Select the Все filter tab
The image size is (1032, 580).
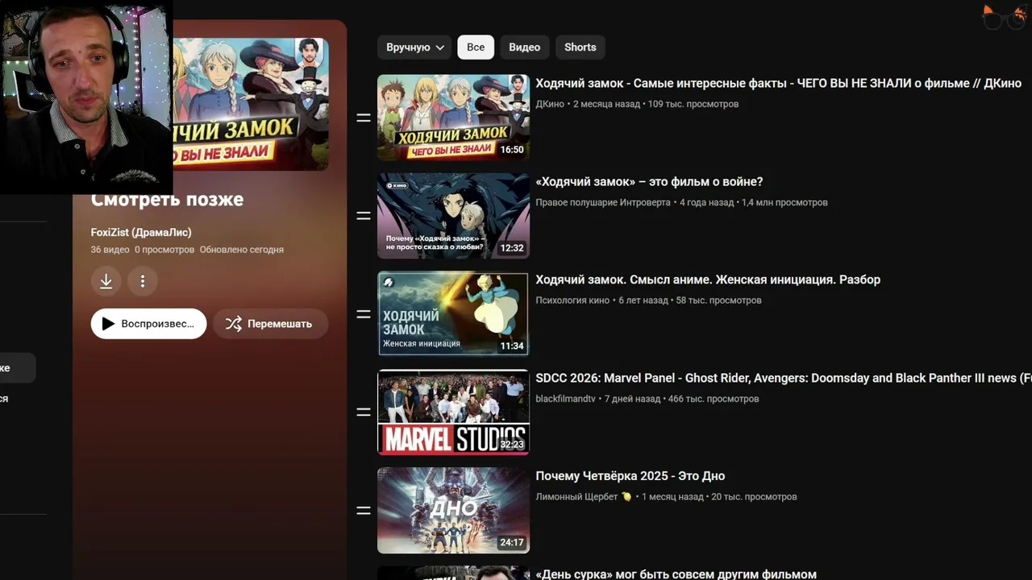pyautogui.click(x=476, y=48)
